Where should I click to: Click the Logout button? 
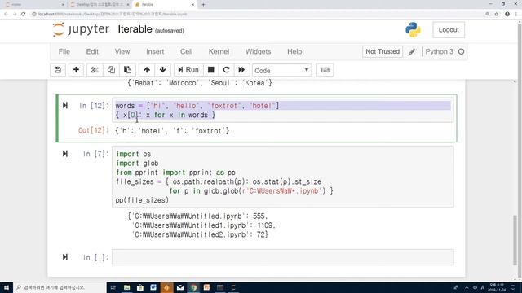coord(449,30)
